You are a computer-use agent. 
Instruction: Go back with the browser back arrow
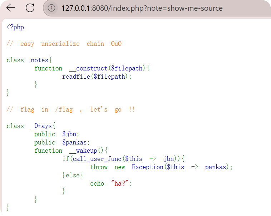[10, 8]
